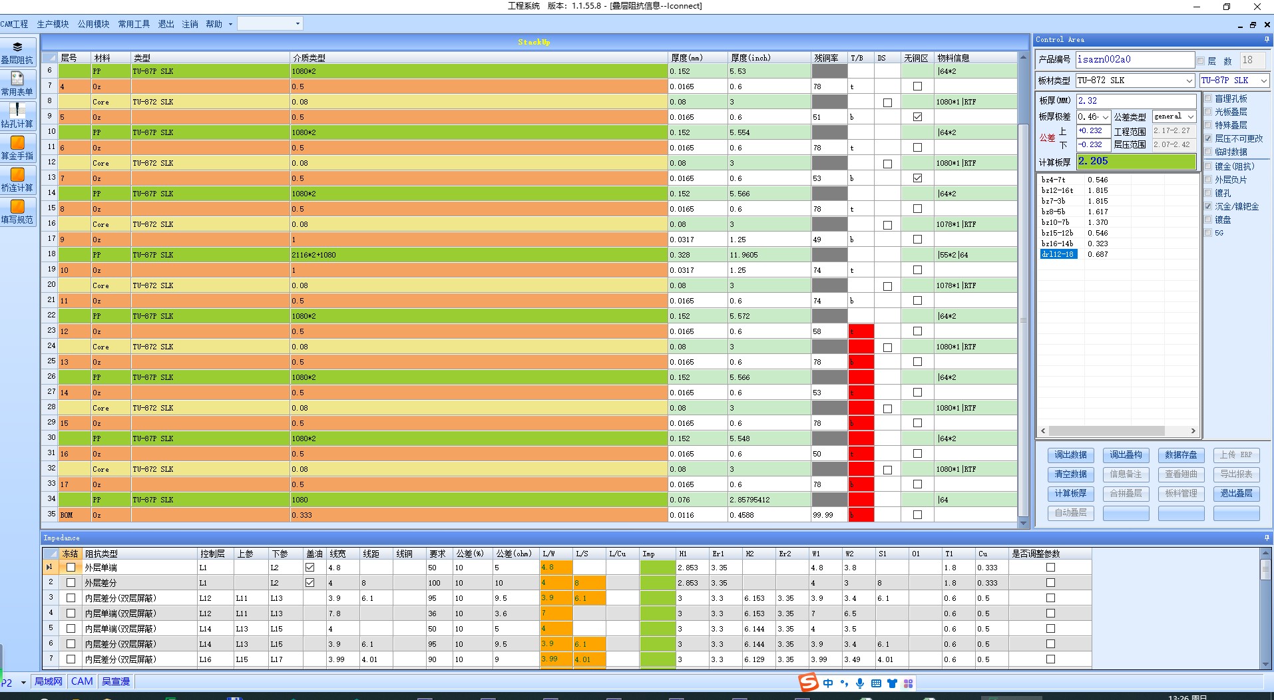The image size is (1274, 700).
Task: Toggle DS checkbox in row 8
Action: (887, 102)
